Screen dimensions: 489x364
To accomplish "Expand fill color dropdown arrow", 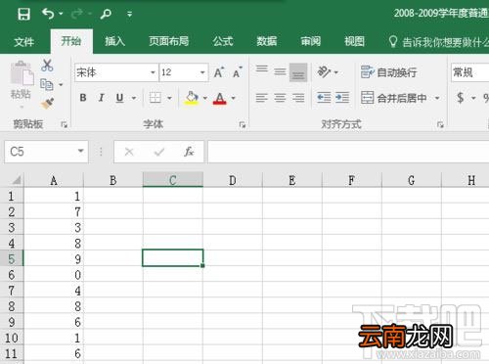I will point(205,98).
